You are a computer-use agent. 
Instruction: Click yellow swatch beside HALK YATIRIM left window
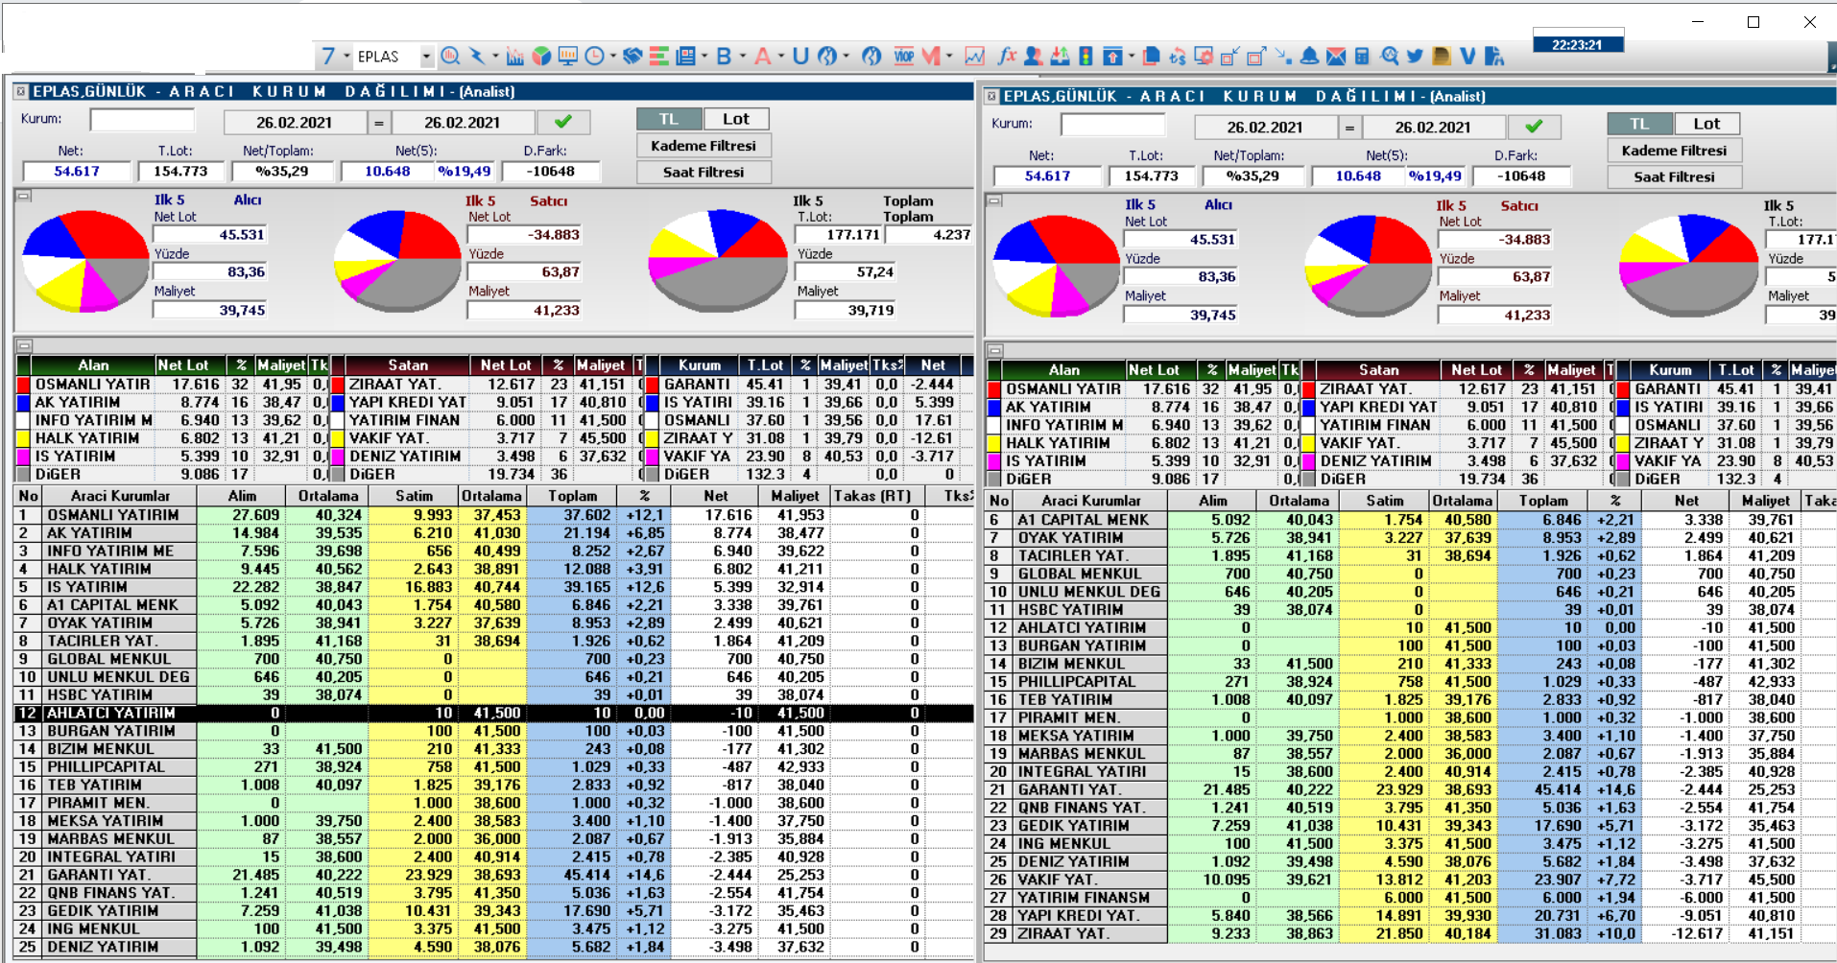[23, 438]
